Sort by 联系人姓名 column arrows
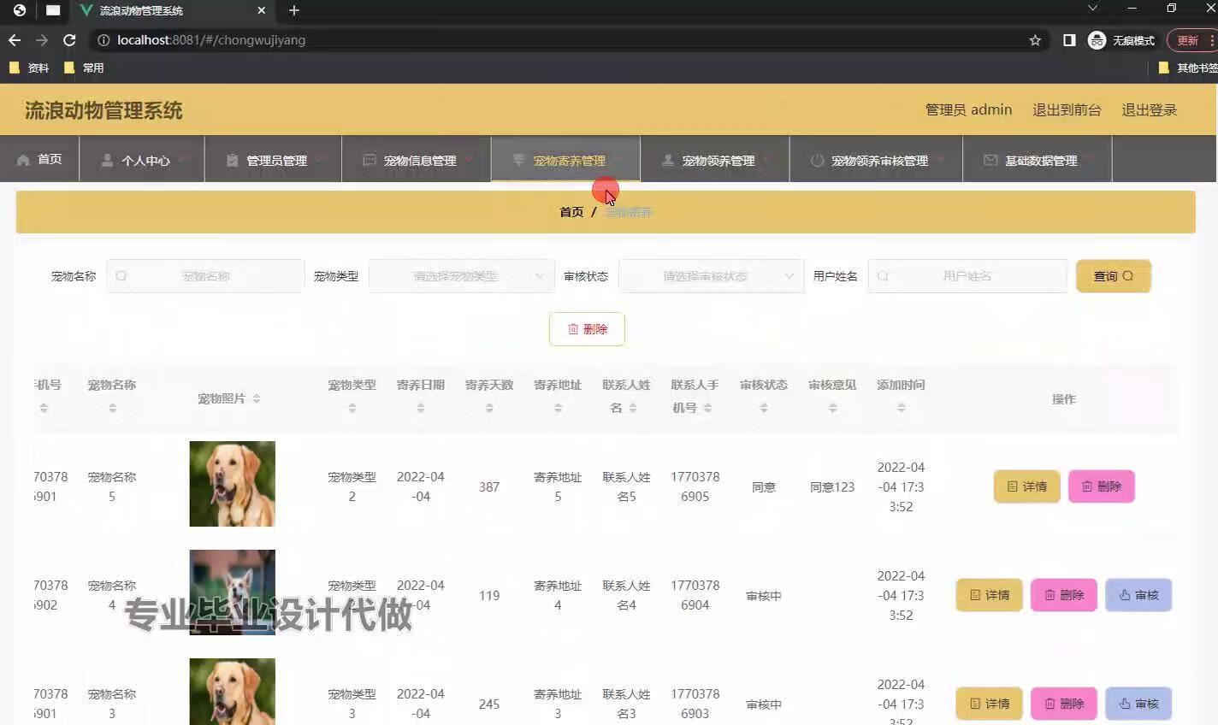 tap(633, 409)
